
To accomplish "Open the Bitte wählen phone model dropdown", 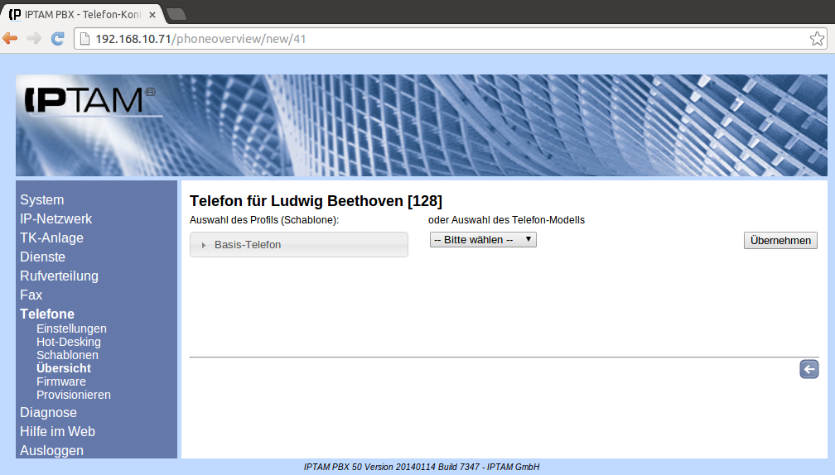I will (x=483, y=240).
